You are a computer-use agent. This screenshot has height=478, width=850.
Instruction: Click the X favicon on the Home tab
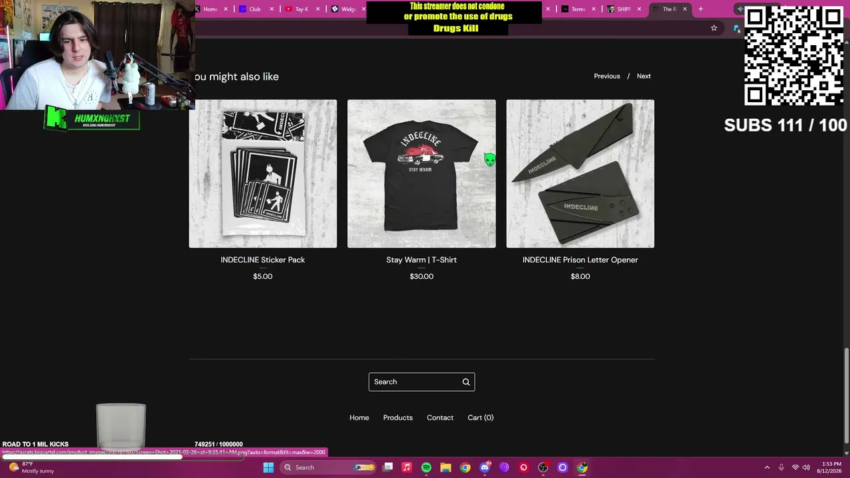point(197,9)
